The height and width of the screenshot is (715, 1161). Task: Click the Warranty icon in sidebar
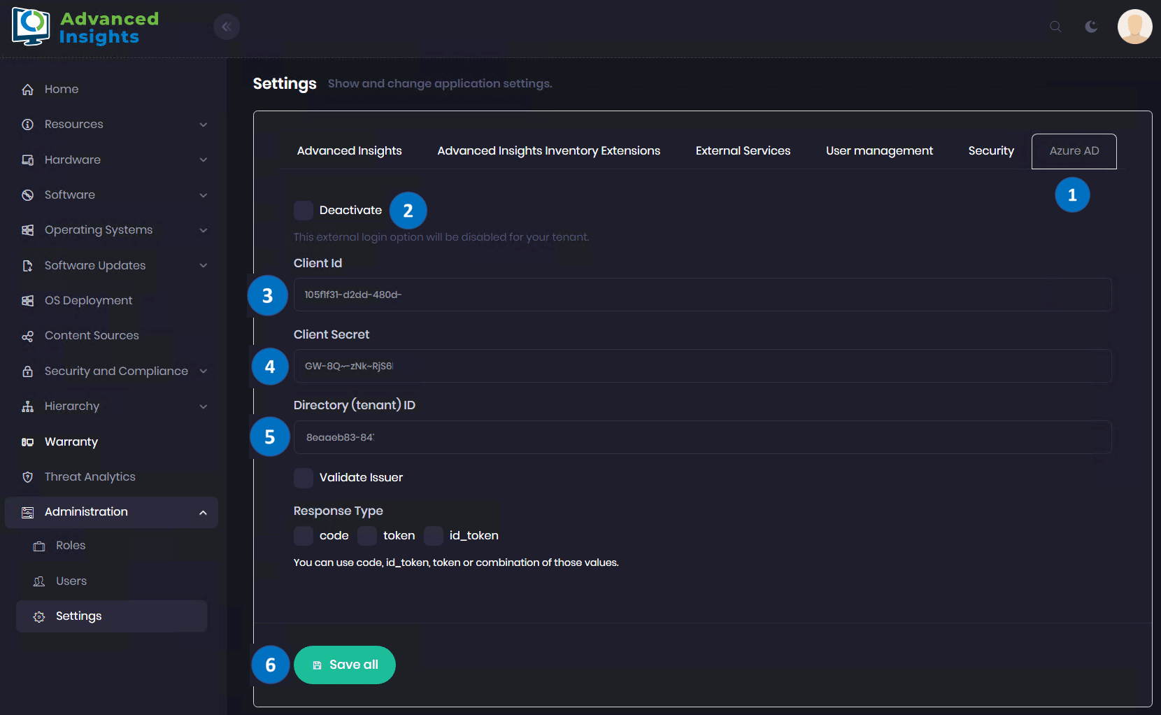coord(28,442)
